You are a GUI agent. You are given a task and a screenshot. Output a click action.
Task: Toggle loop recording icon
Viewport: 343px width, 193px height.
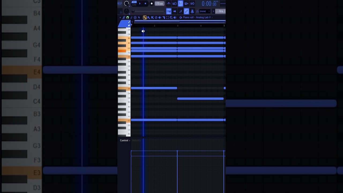point(192,3)
